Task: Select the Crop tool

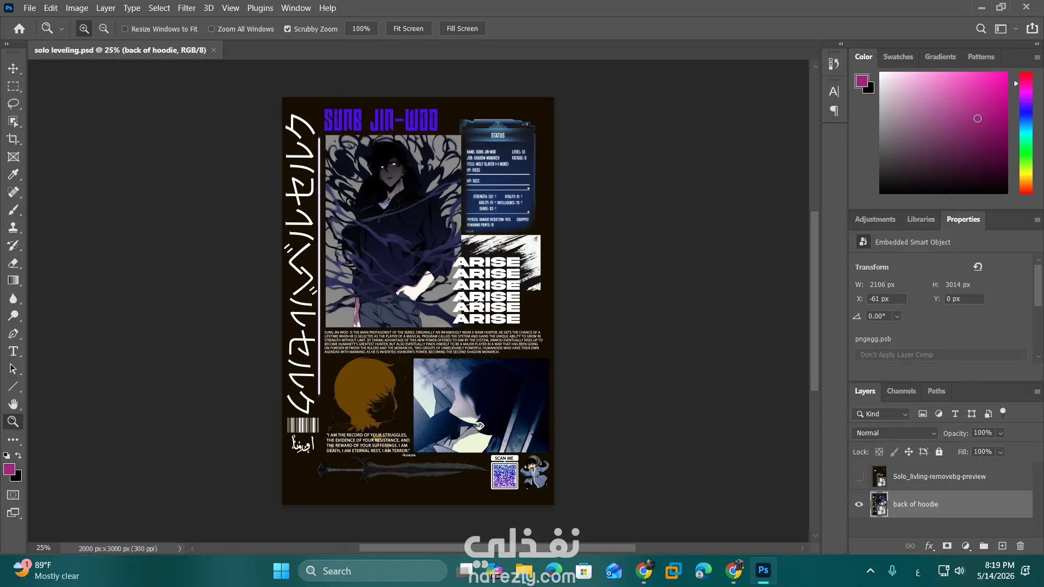Action: click(13, 139)
